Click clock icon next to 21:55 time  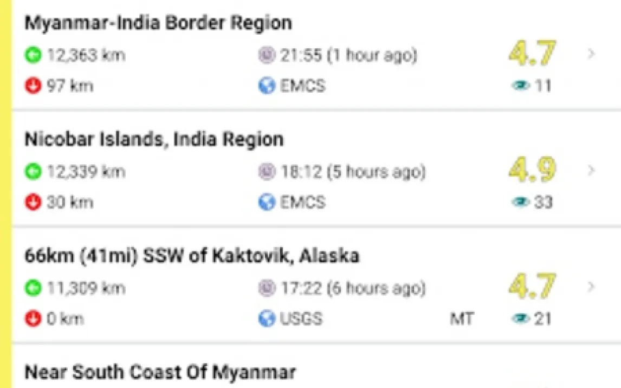[267, 55]
